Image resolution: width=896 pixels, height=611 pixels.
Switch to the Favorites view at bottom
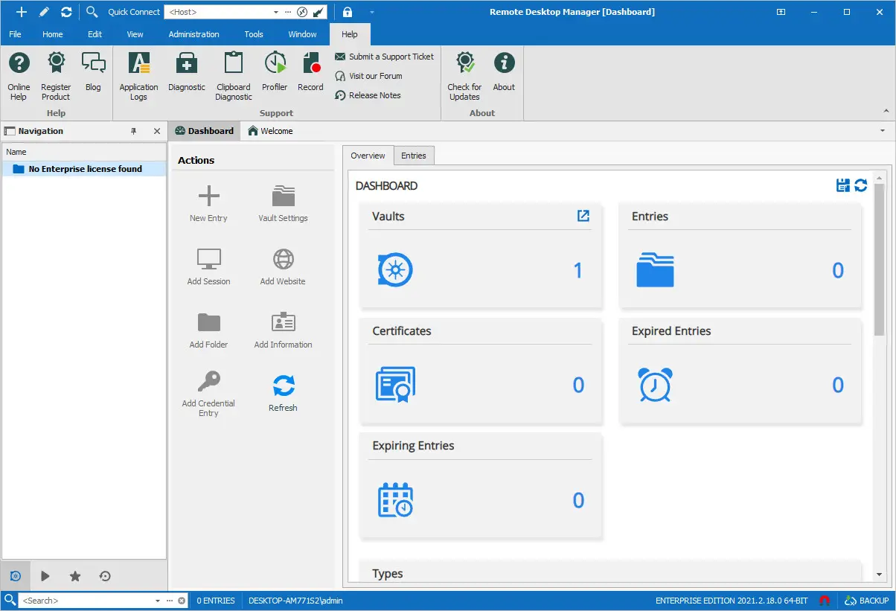tap(74, 575)
